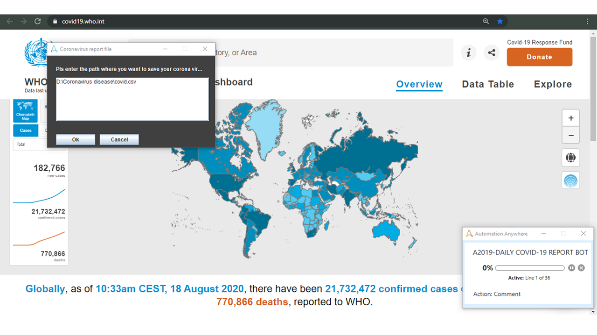Image resolution: width=597 pixels, height=335 pixels.
Task: Open the Chrome three-dot menu
Action: pos(587,21)
